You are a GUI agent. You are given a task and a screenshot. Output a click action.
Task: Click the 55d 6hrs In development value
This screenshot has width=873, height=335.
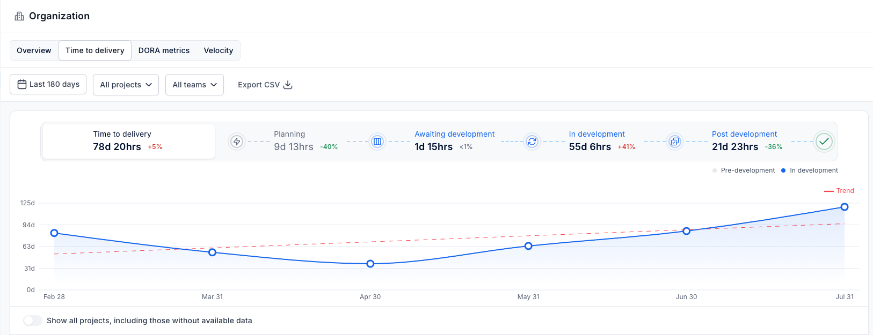[590, 147]
